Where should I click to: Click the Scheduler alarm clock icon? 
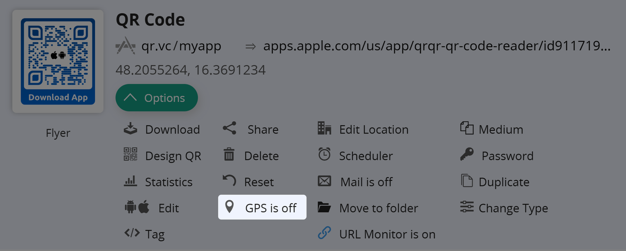pyautogui.click(x=324, y=155)
